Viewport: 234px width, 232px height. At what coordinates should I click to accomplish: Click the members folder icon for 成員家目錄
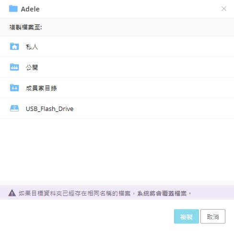14,87
